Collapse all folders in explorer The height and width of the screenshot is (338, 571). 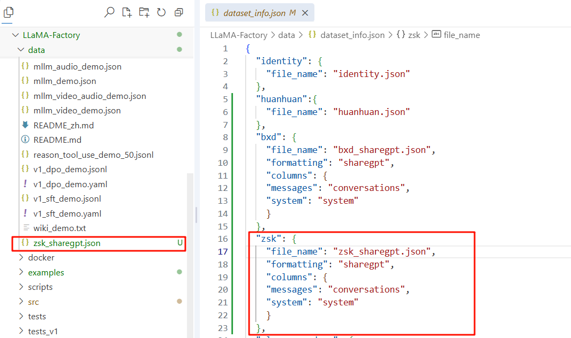[179, 12]
